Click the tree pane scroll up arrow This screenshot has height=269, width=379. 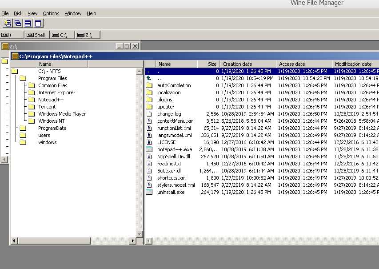(140, 71)
